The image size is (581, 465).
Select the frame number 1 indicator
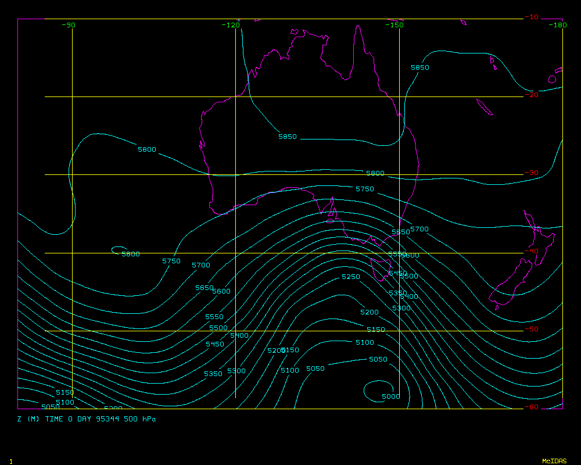[x=10, y=461]
